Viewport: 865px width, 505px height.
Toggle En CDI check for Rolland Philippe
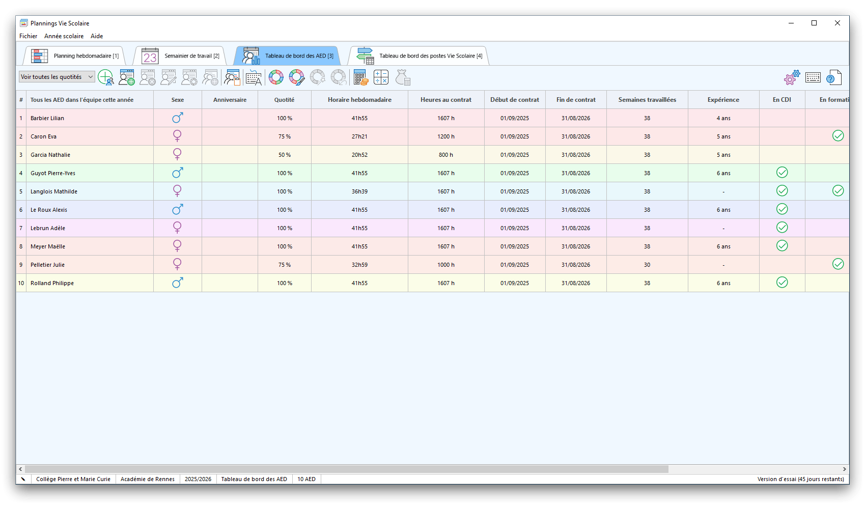pos(782,283)
